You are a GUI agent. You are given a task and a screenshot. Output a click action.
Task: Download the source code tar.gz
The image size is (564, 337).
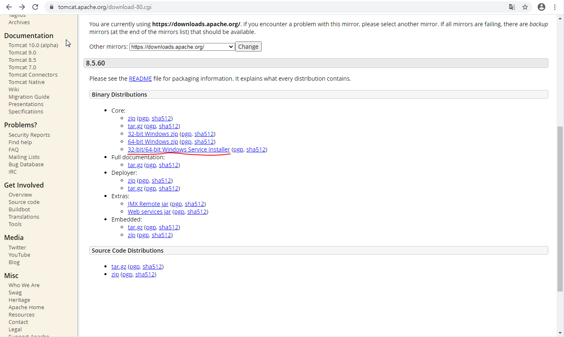pyautogui.click(x=119, y=267)
